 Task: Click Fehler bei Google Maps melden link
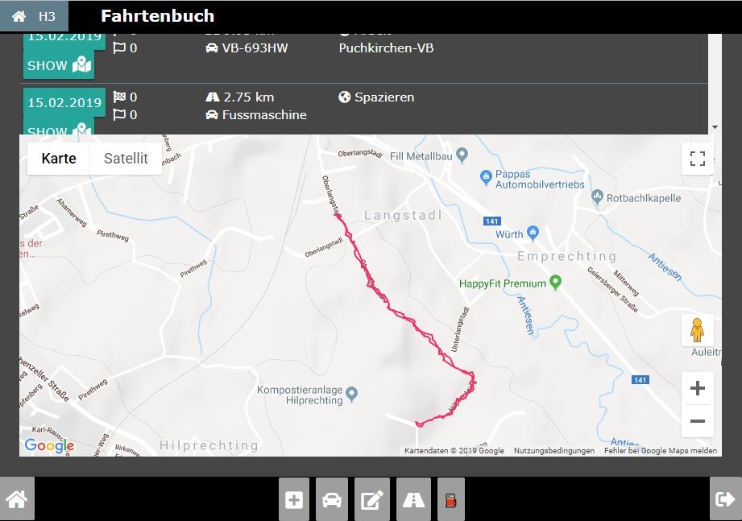pyautogui.click(x=660, y=451)
